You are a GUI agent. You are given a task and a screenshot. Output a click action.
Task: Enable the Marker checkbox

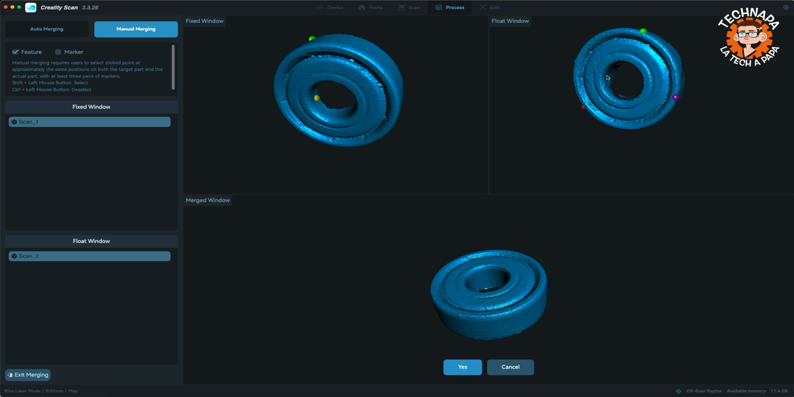[x=58, y=52]
